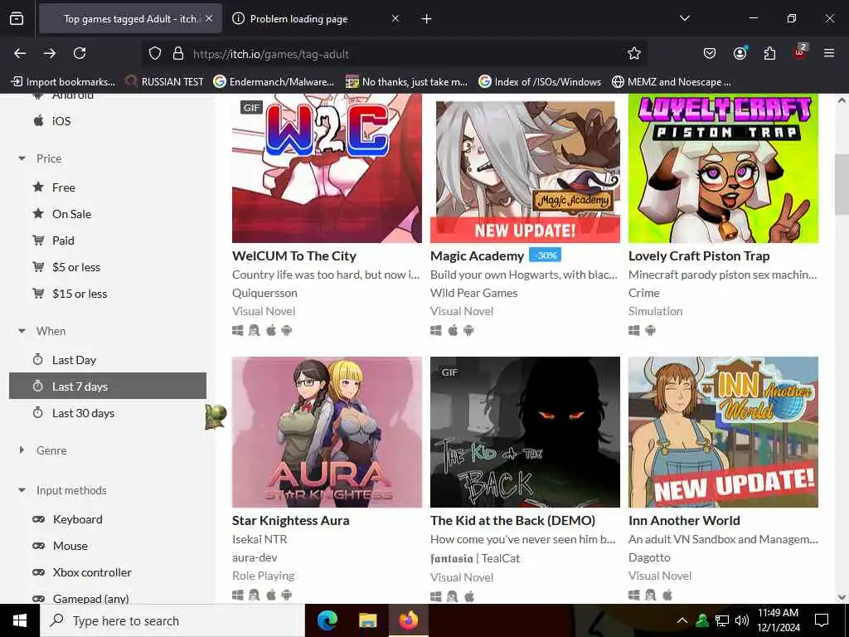Screen dimensions: 849x637
Task: Switch to Top games tagged Adult tab
Action: coord(131,19)
